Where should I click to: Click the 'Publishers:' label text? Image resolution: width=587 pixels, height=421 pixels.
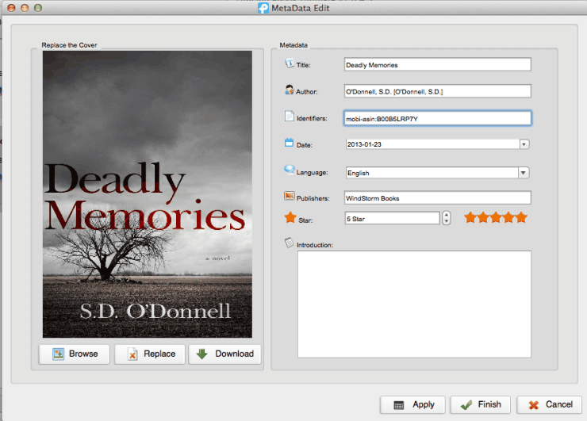[x=313, y=198]
